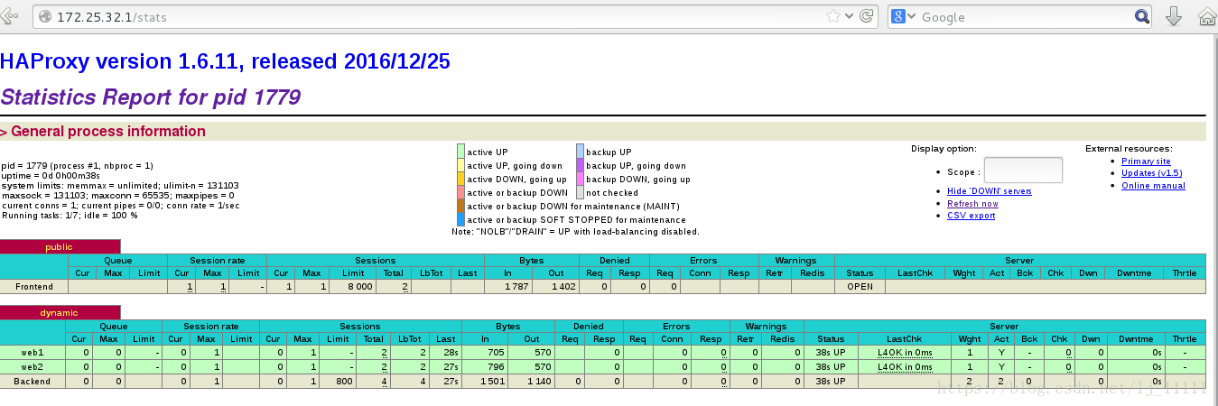1218x406 pixels.
Task: Click the HAProxy version 1.6.11 heading
Action: click(x=225, y=61)
